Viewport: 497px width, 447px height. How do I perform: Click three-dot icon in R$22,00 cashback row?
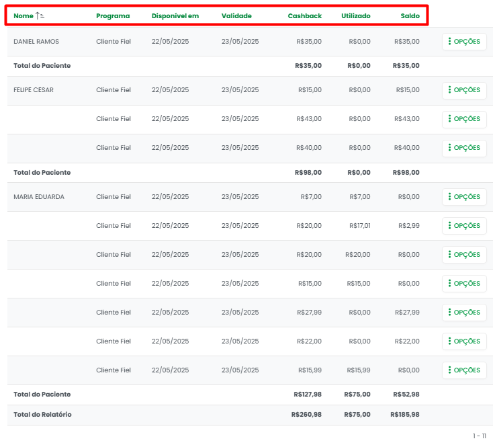pos(449,341)
